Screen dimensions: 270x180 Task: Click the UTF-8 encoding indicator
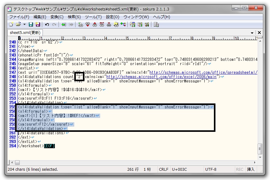pyautogui.click(x=211, y=169)
